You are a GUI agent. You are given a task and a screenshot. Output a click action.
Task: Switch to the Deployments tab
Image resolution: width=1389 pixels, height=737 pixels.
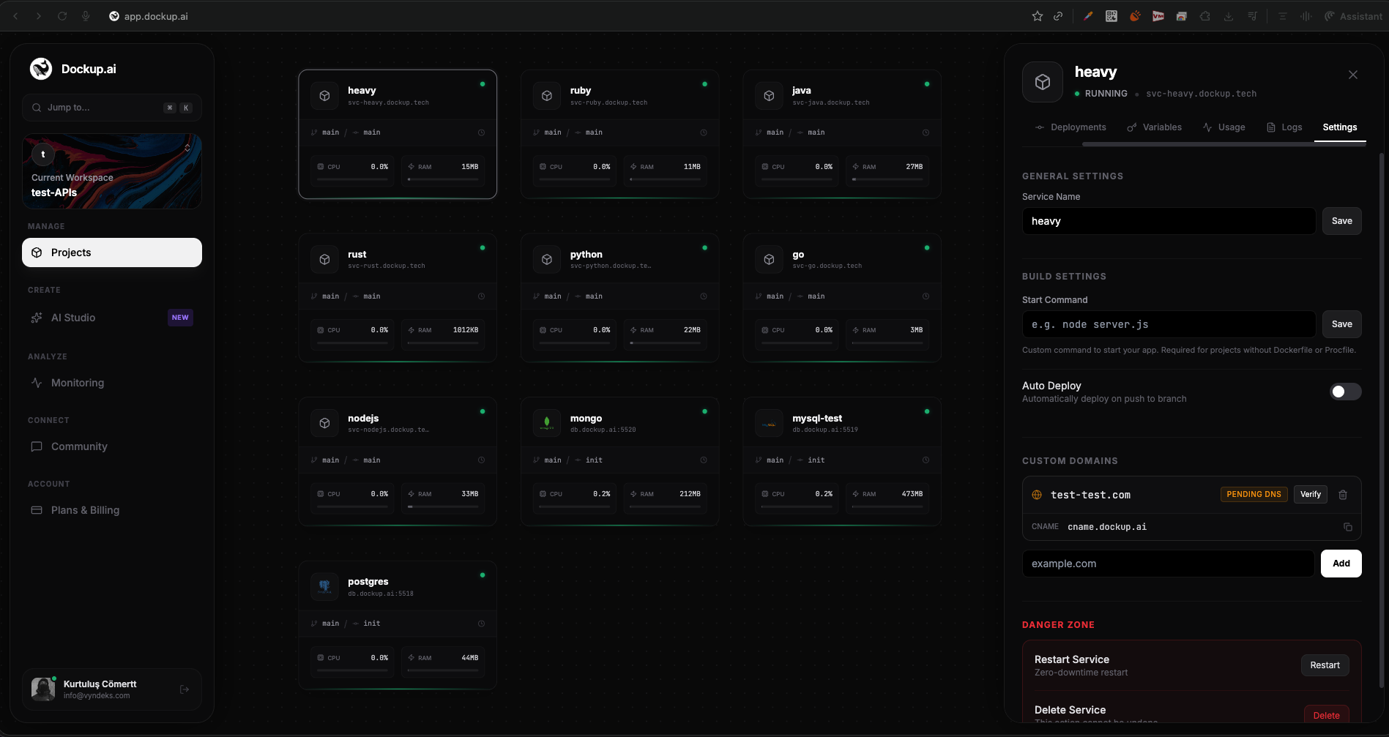tap(1077, 127)
